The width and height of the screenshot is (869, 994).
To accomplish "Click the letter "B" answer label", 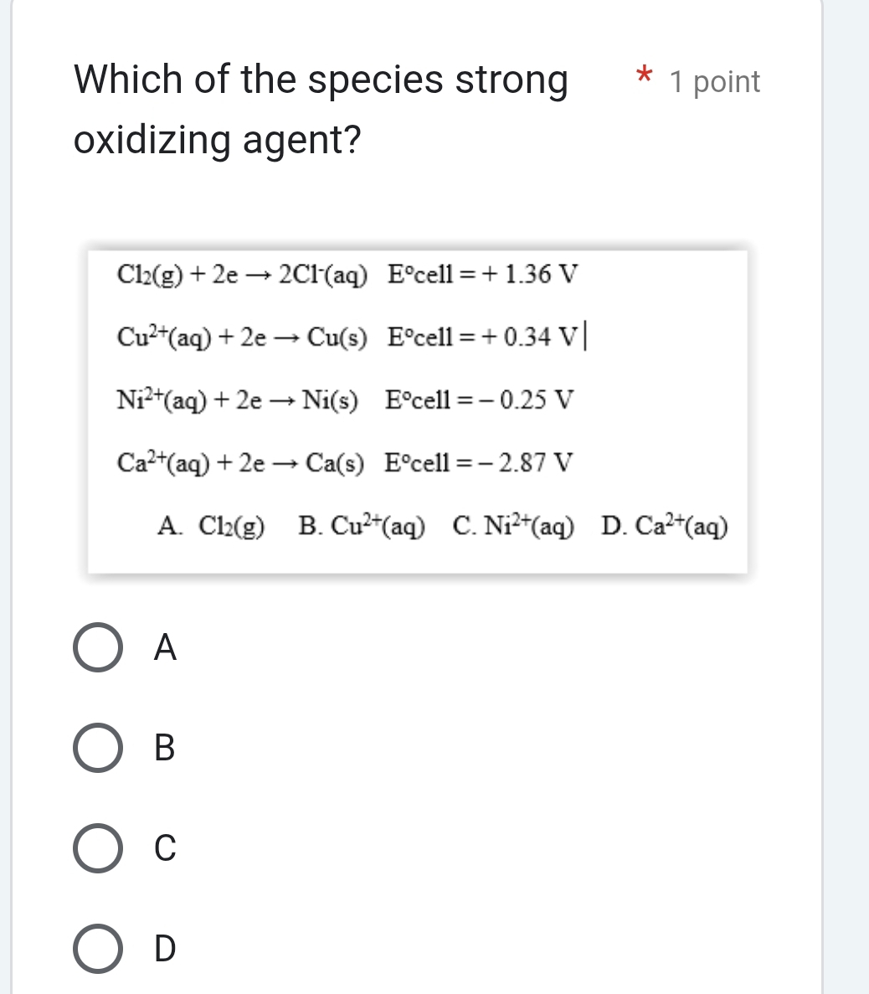I will tap(166, 747).
